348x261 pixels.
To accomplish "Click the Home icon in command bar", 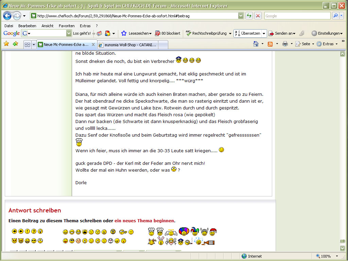I will pyautogui.click(x=256, y=44).
